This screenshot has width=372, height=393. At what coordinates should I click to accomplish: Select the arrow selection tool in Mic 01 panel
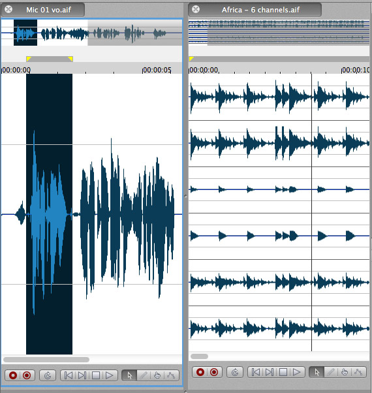(129, 375)
